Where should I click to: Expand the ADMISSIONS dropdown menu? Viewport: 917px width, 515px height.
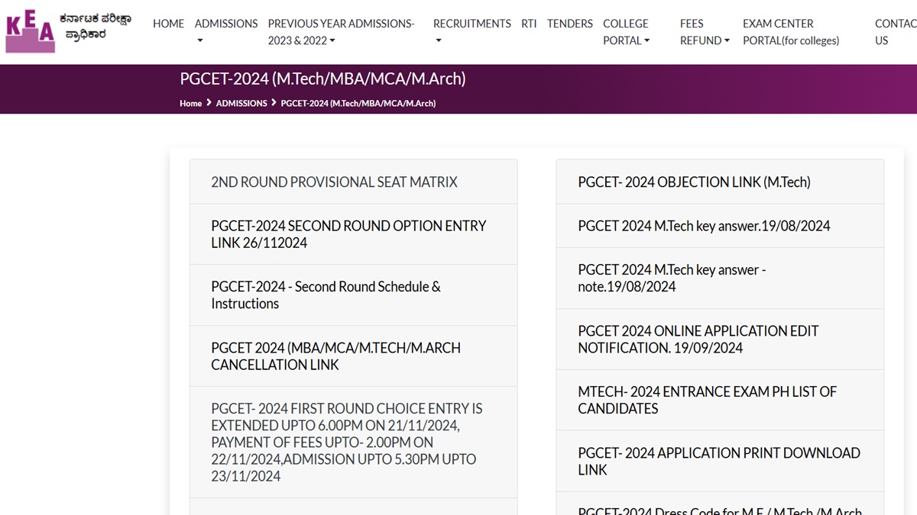click(225, 31)
